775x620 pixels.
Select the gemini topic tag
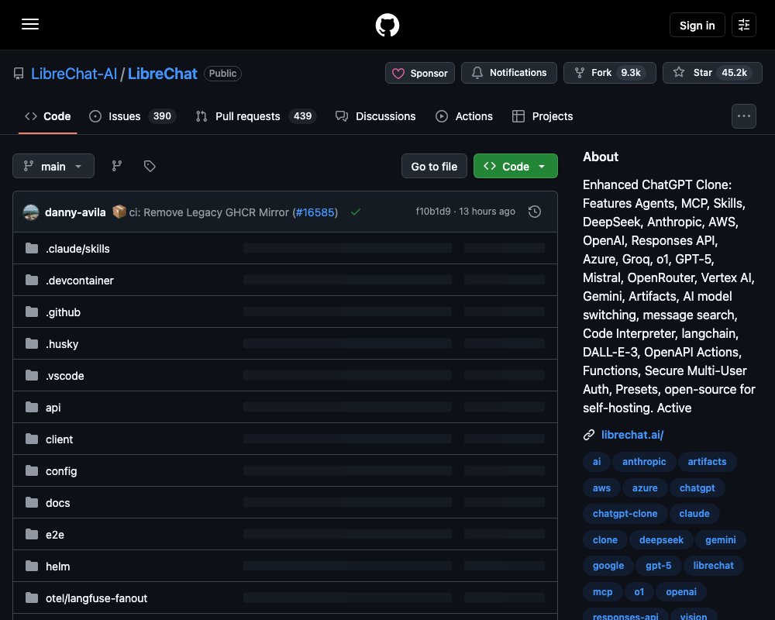click(x=720, y=540)
